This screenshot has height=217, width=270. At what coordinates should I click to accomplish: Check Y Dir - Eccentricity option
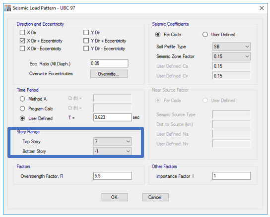tap(86, 49)
